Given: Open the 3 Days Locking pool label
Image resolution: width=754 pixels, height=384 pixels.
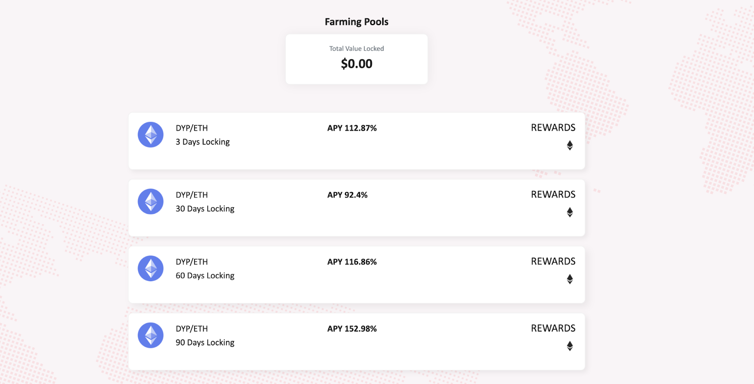Looking at the screenshot, I should coord(203,142).
